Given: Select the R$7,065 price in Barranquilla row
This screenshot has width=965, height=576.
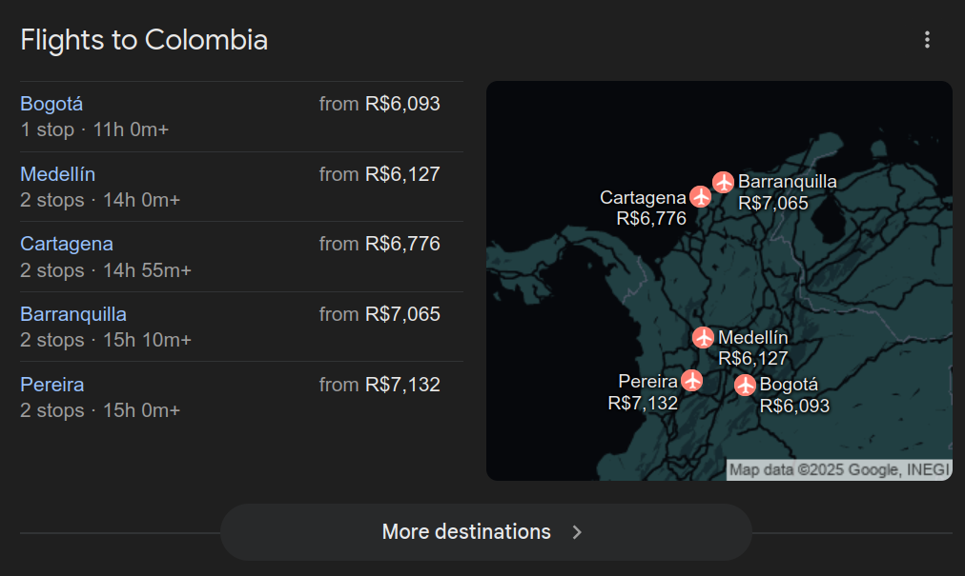Looking at the screenshot, I should [x=402, y=314].
